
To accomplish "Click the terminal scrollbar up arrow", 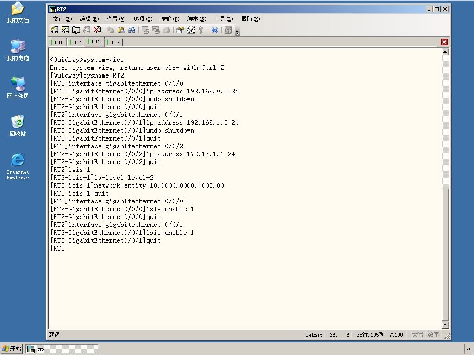I will 445,52.
